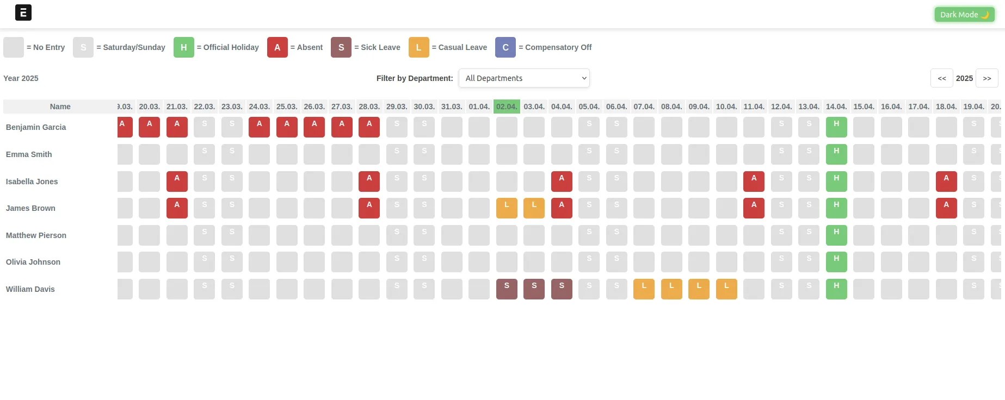The image size is (1005, 400).
Task: Go to previous year with << button
Action: (941, 78)
